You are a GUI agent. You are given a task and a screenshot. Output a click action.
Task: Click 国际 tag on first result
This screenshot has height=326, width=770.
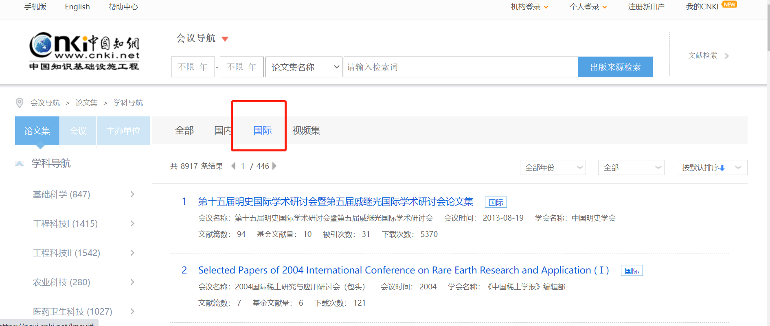496,202
